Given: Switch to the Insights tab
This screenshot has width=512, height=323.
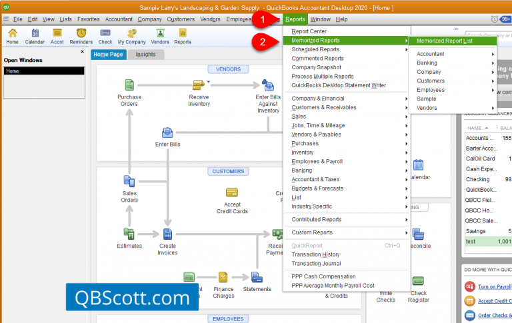Looking at the screenshot, I should 145,55.
